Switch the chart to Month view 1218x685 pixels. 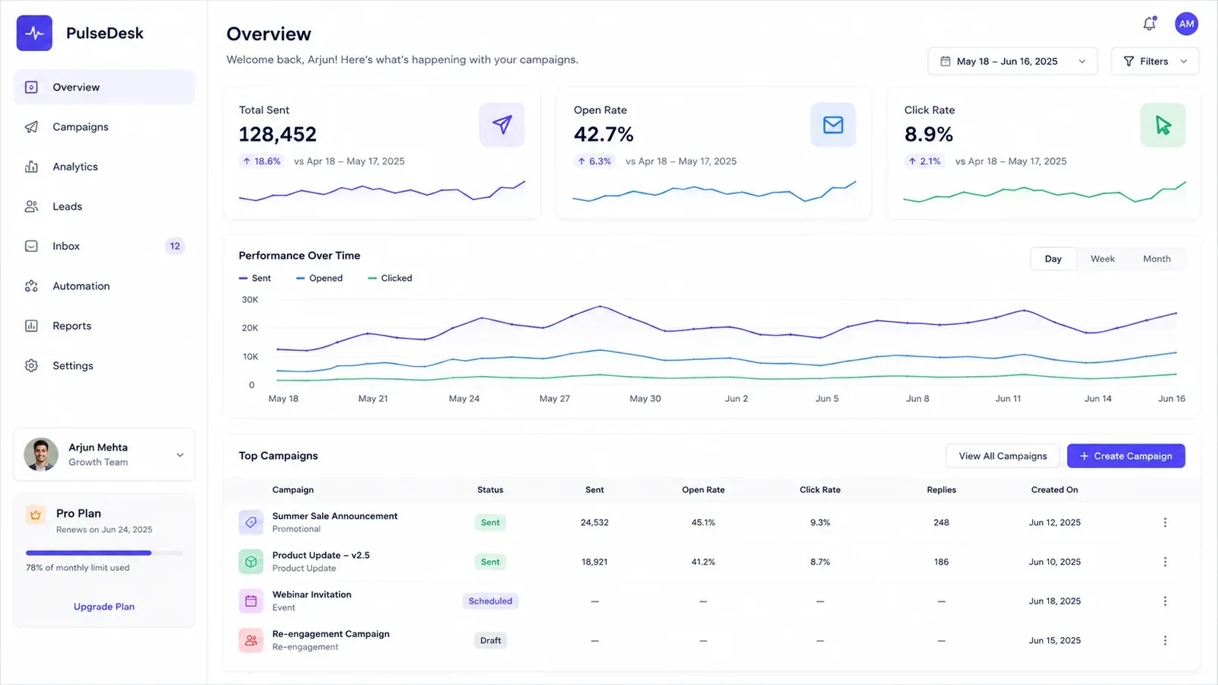point(1156,259)
